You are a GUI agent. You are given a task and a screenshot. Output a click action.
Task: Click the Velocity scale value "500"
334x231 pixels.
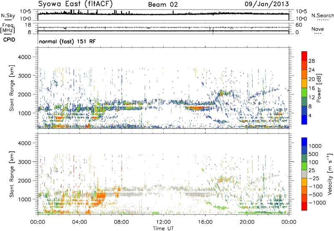(x=314, y=154)
